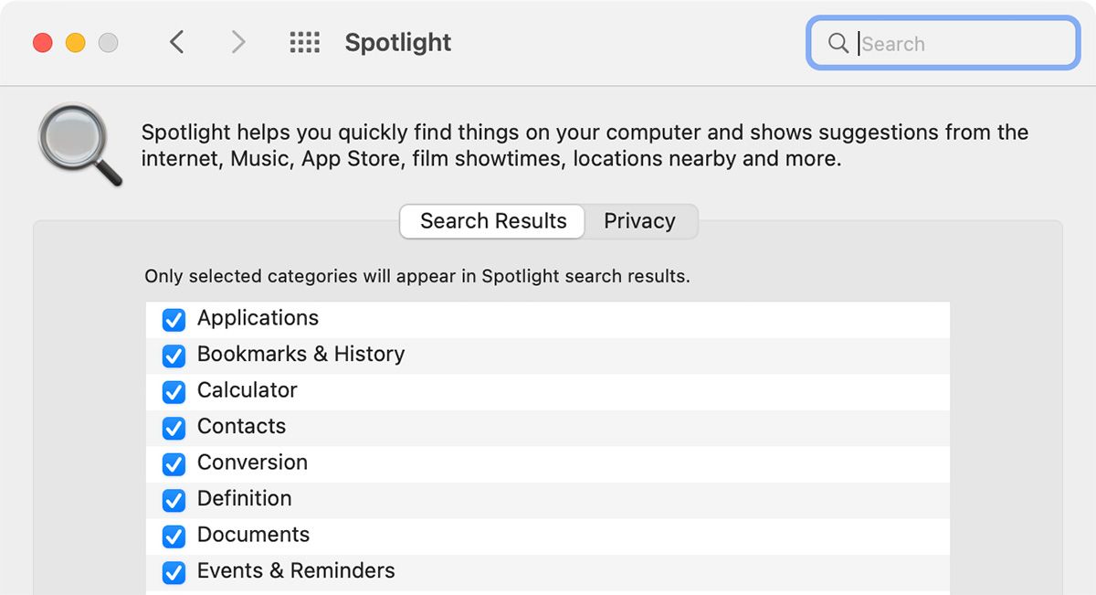Toggle the Definition category off

pos(174,500)
